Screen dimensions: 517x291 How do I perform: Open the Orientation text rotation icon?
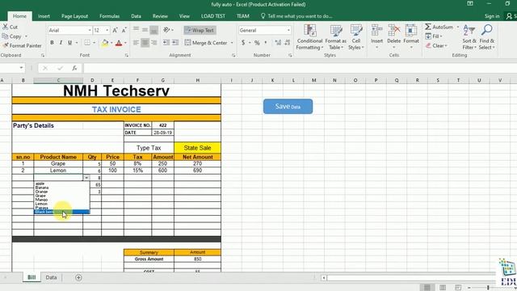click(x=166, y=30)
